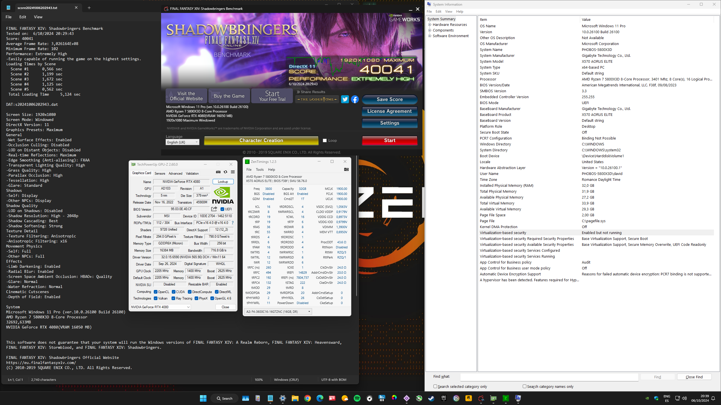Click The Lodestone share banner
The width and height of the screenshot is (721, 405).
point(317,99)
